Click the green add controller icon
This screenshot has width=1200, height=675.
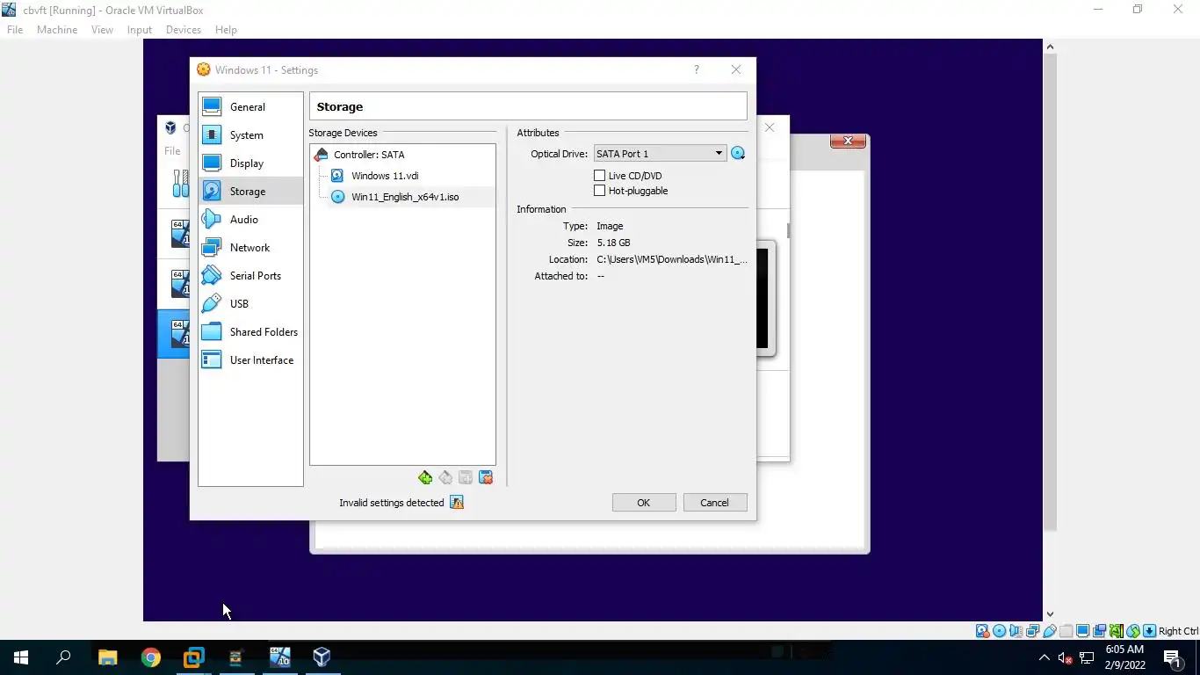[x=425, y=477]
